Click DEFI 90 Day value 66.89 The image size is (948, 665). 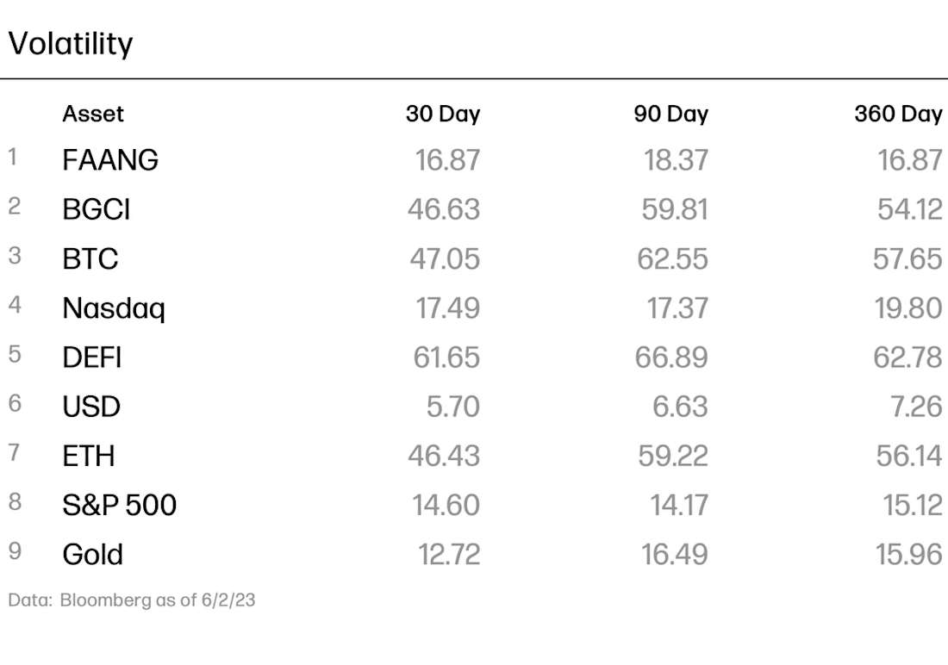coord(671,357)
